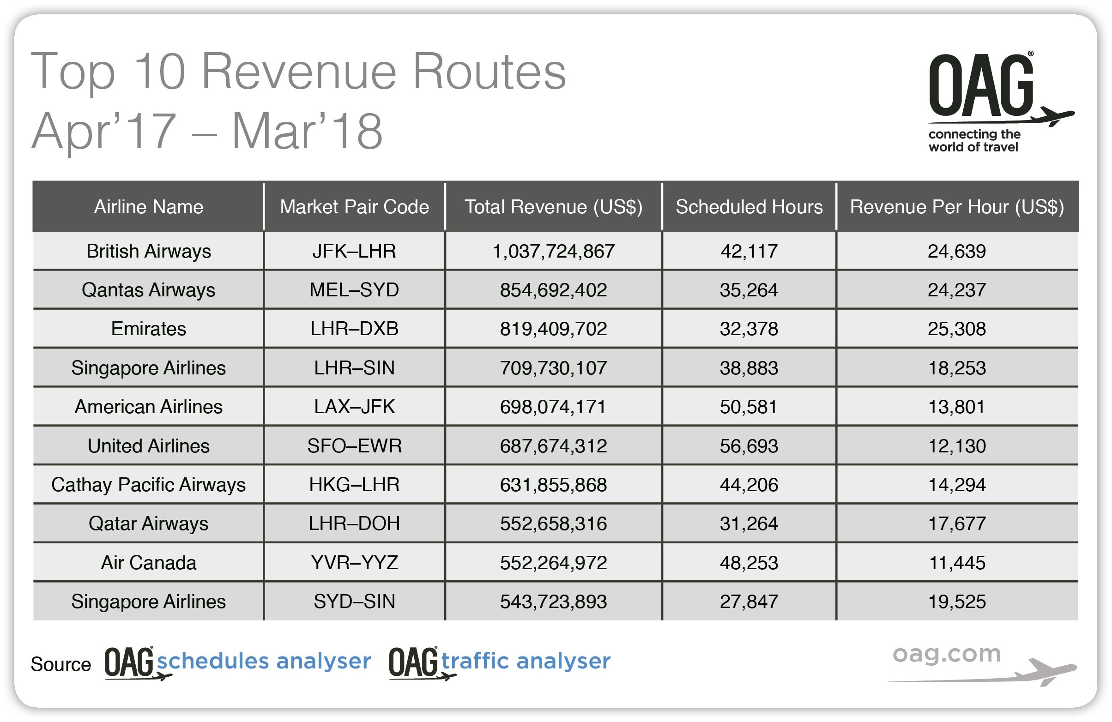Click the OAG traffic analyser logo
The image size is (1112, 722).
click(499, 662)
